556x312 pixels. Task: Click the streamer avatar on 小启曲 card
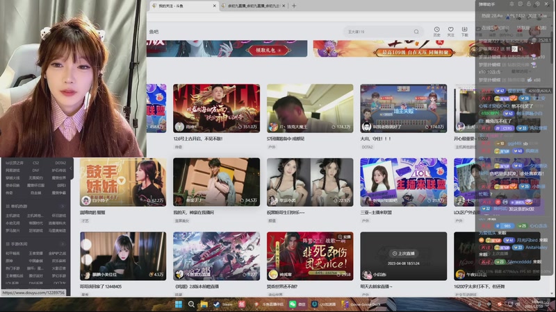click(366, 275)
